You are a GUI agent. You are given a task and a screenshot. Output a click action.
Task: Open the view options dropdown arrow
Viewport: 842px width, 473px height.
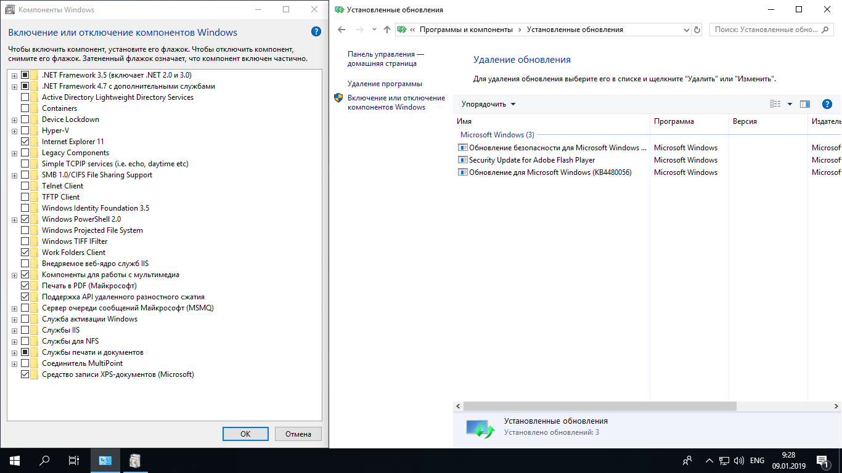tap(790, 104)
